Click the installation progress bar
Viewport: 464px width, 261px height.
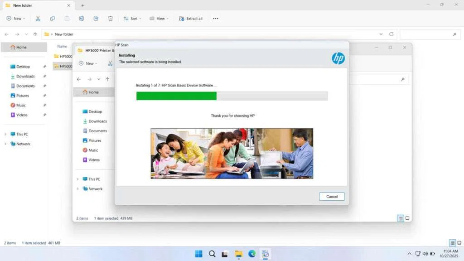pos(232,96)
